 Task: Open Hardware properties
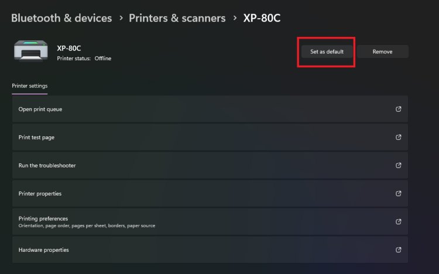(x=210, y=249)
